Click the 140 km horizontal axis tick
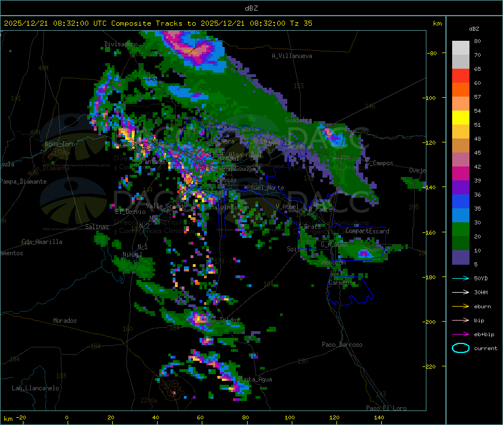This screenshot has height=425, width=503. pyautogui.click(x=379, y=417)
